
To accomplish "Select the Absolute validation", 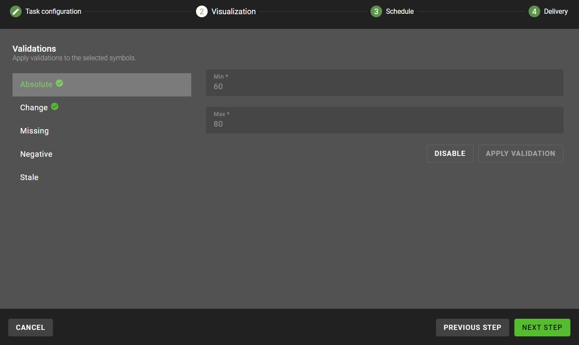I will coord(102,84).
